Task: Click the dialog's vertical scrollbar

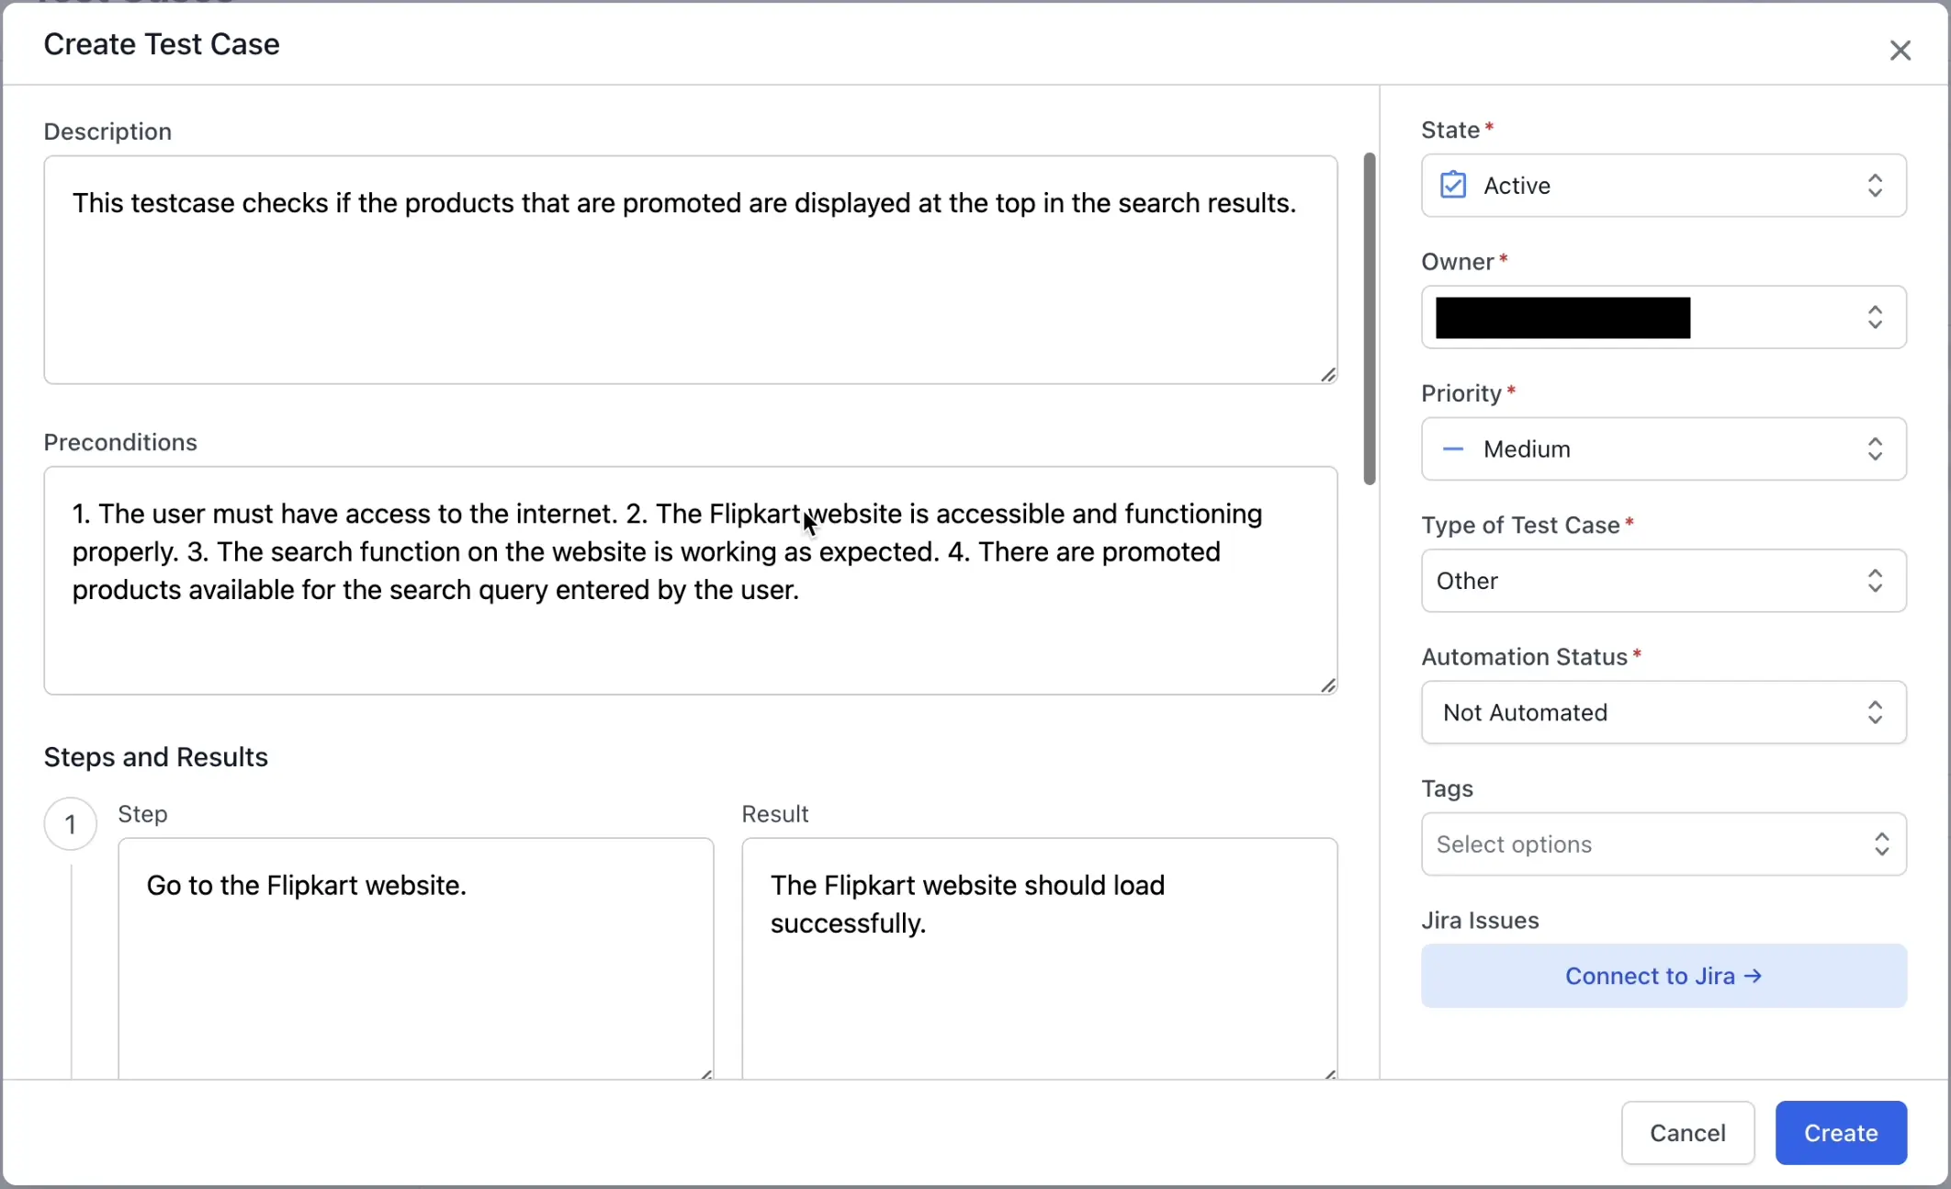Action: (x=1369, y=317)
